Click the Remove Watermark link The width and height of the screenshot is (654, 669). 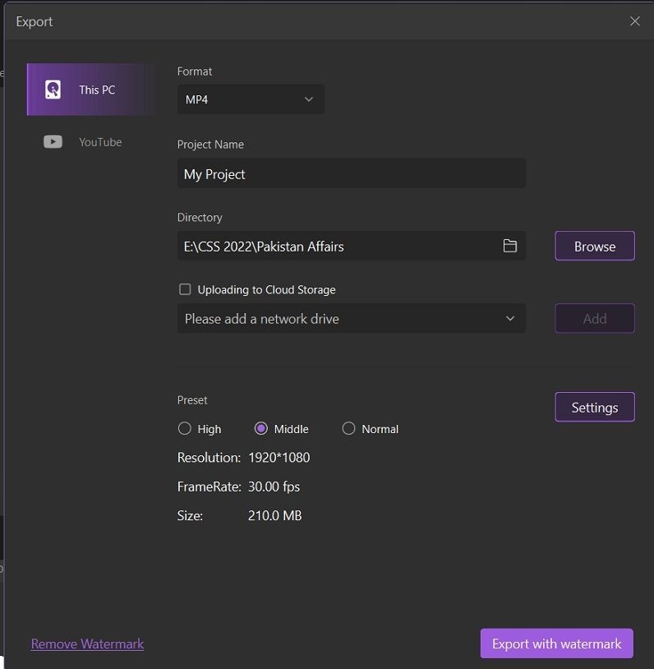(87, 644)
